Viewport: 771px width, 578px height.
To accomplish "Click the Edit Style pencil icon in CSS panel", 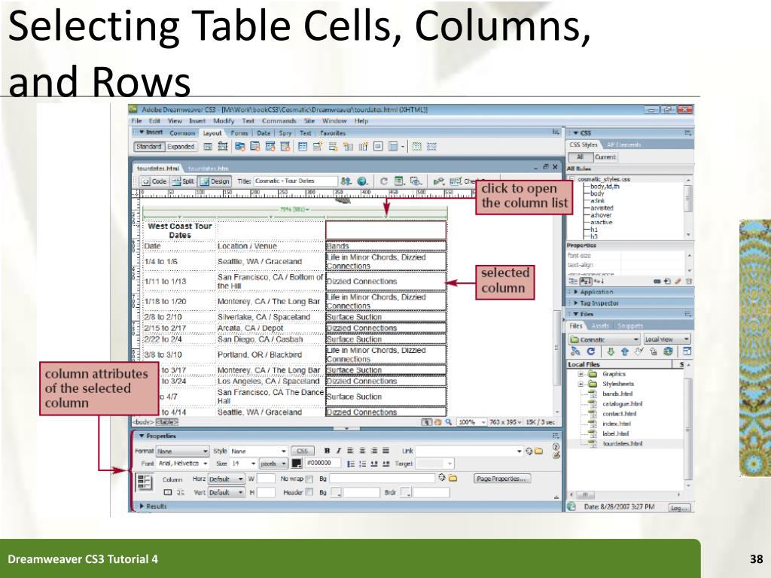I will click(678, 281).
